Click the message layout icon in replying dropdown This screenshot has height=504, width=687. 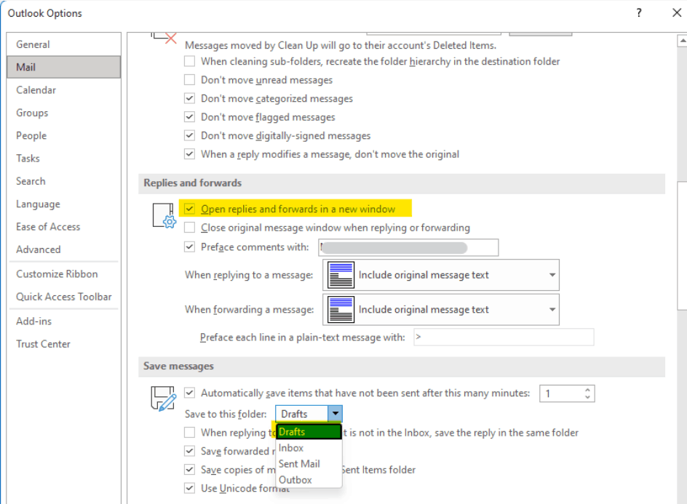tap(340, 275)
